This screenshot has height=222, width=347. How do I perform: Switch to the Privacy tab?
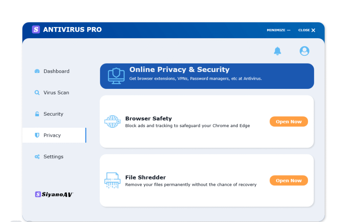(x=52, y=135)
